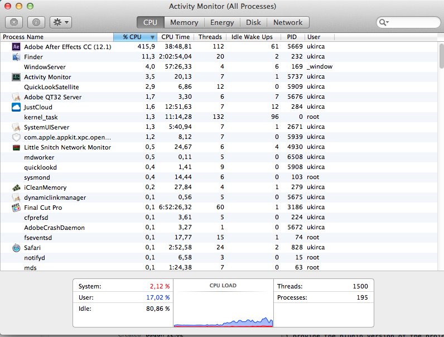Toggle % CPU sort order arrow
Image resolution: width=444 pixels, height=337 pixels.
pyautogui.click(x=152, y=37)
